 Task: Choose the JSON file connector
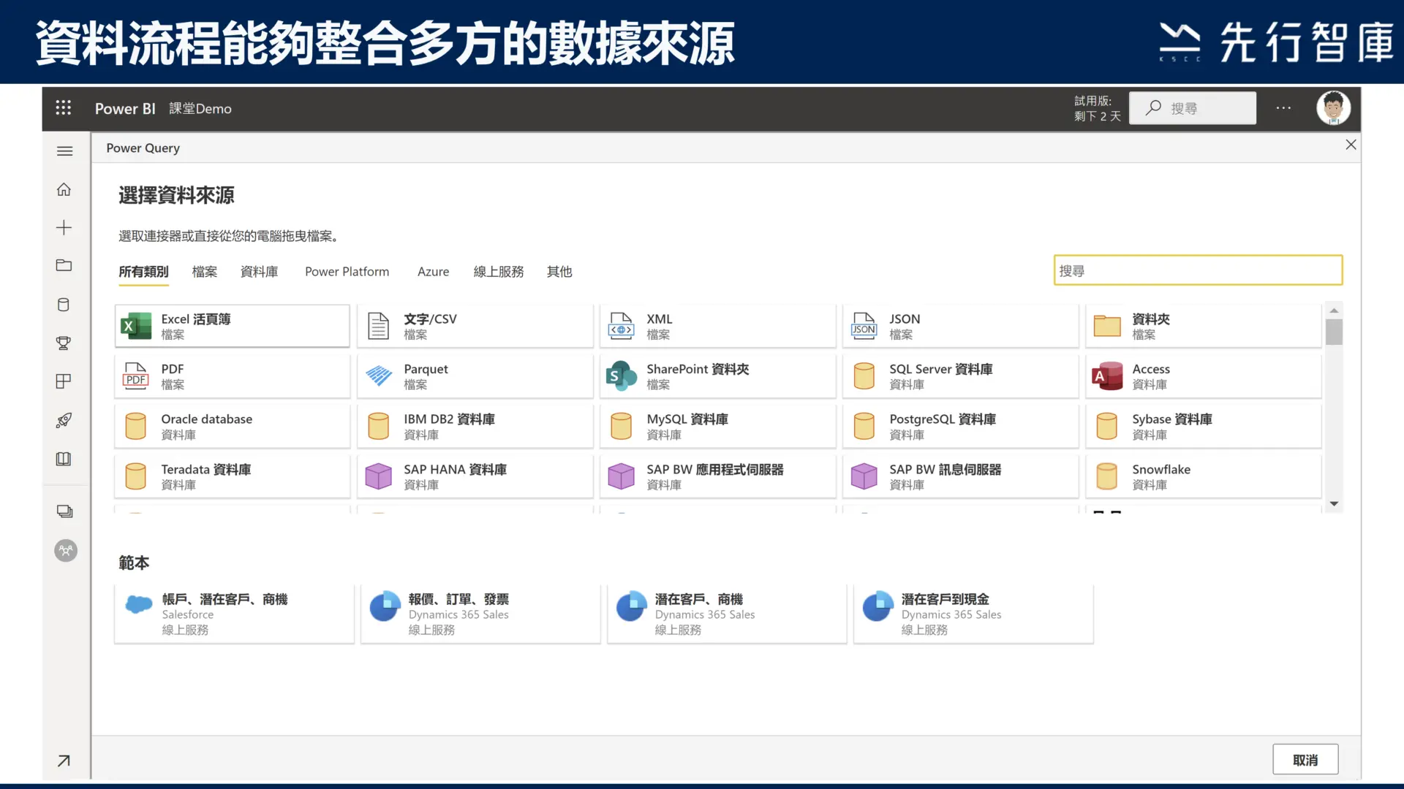(961, 326)
